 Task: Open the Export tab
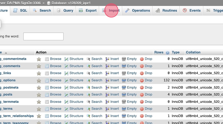point(88,11)
